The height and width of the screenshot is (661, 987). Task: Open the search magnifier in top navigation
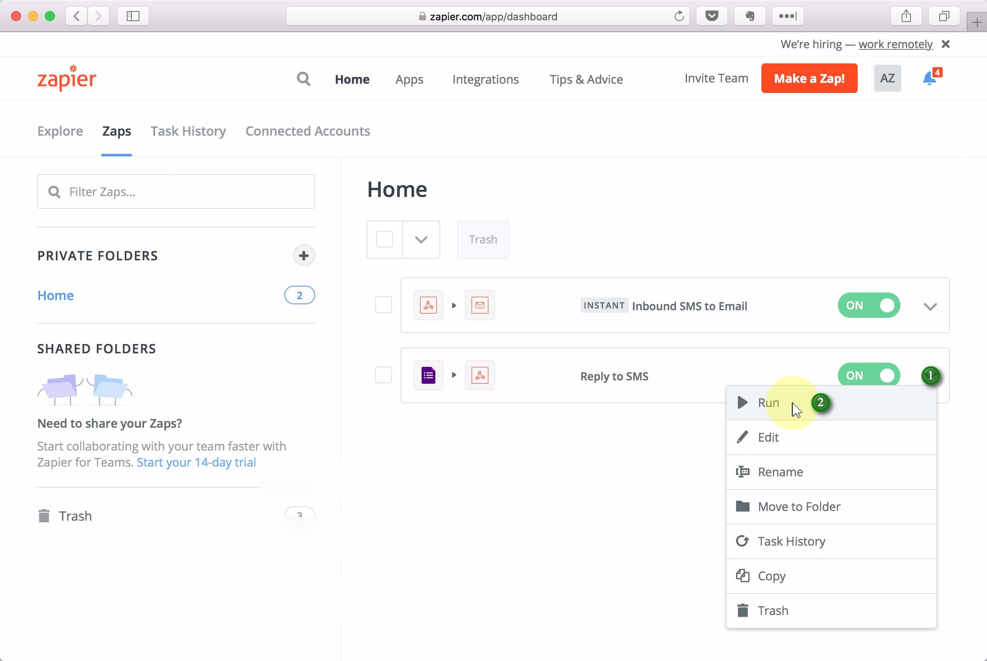[303, 79]
